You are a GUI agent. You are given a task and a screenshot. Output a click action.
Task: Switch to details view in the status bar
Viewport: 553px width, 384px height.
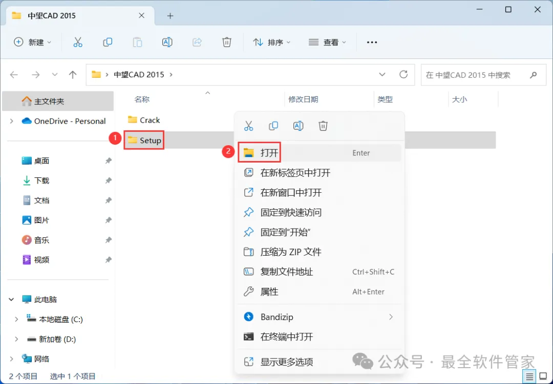click(529, 377)
